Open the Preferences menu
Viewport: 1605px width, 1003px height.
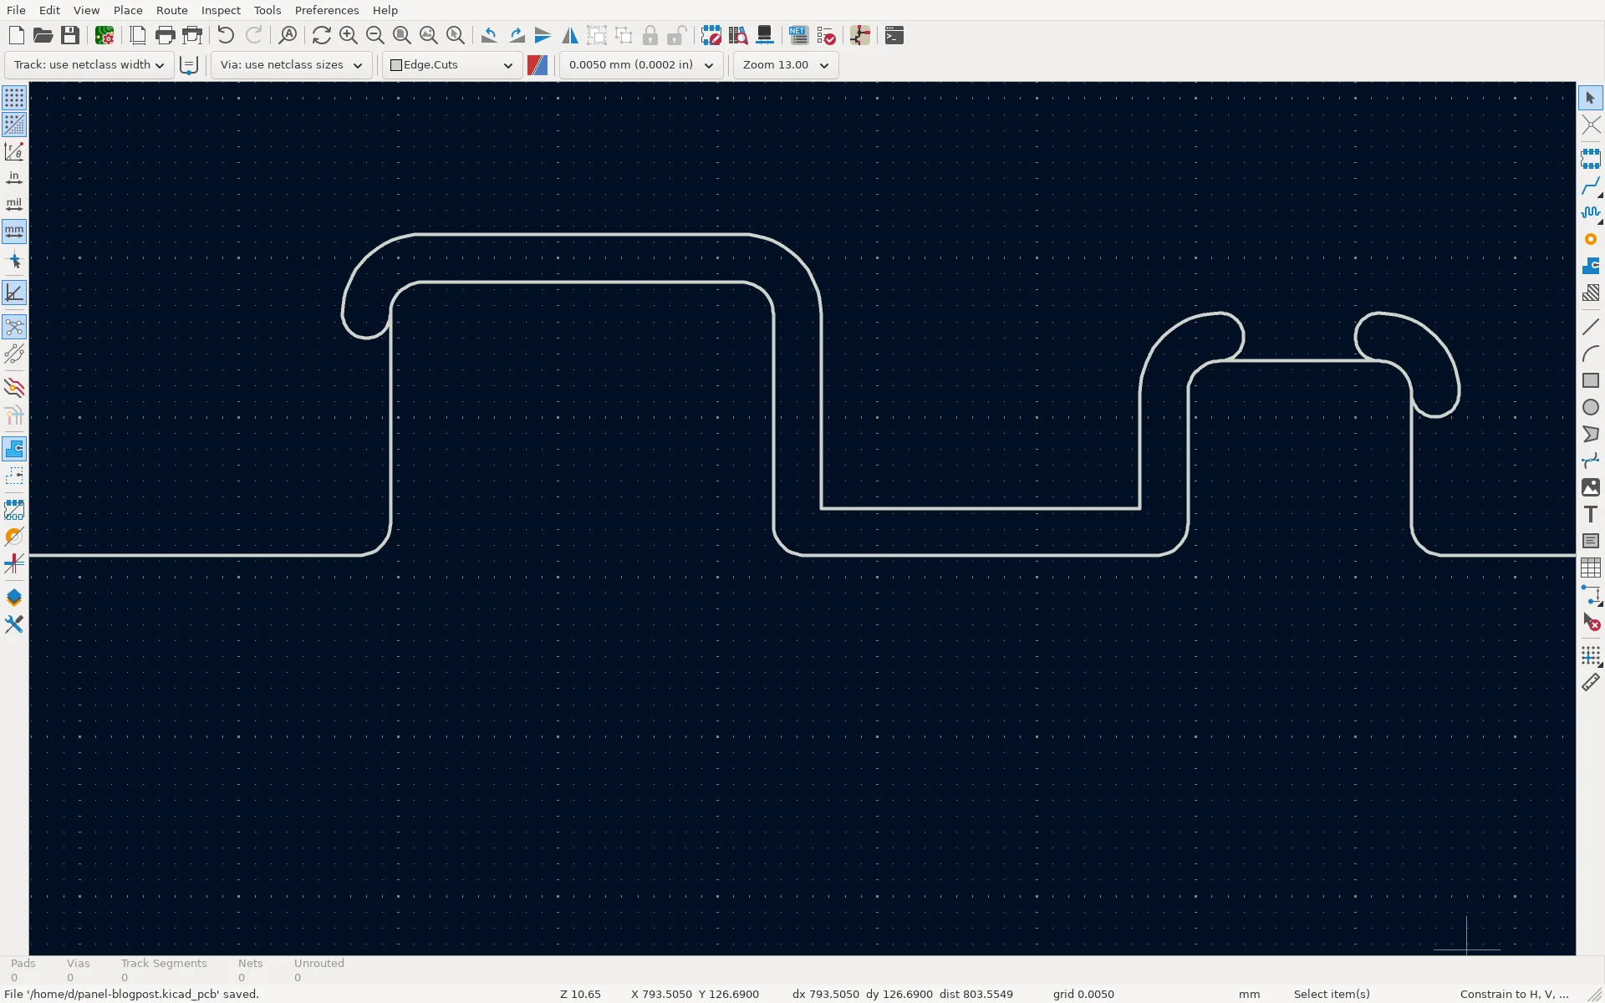327,10
